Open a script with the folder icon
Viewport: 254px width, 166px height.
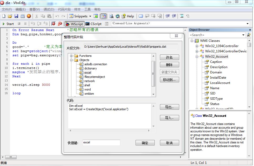tap(10, 16)
